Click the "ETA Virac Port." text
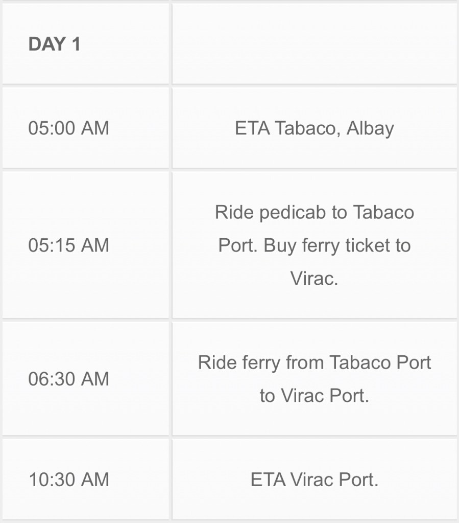This screenshot has width=459, height=523. click(x=315, y=480)
